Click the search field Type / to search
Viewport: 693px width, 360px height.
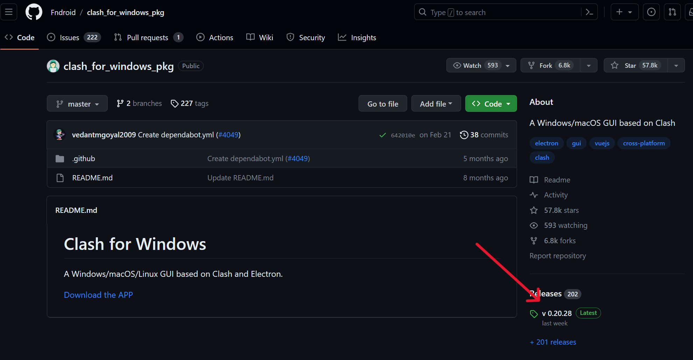click(x=505, y=12)
